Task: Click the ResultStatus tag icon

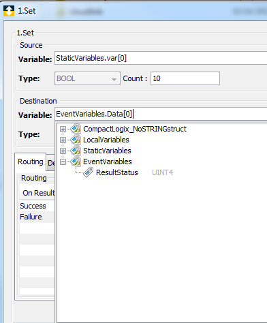Action: pyautogui.click(x=88, y=172)
